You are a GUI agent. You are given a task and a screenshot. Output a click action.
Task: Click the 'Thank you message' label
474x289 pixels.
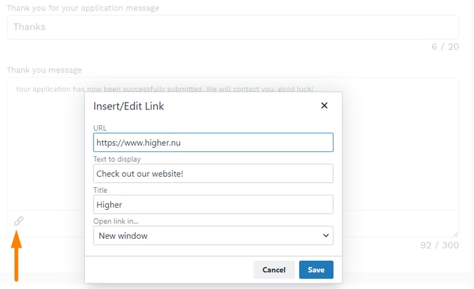[x=44, y=70]
